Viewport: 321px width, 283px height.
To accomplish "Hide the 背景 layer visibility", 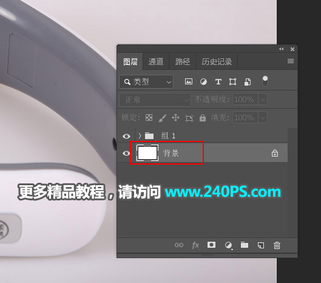I will pyautogui.click(x=126, y=153).
